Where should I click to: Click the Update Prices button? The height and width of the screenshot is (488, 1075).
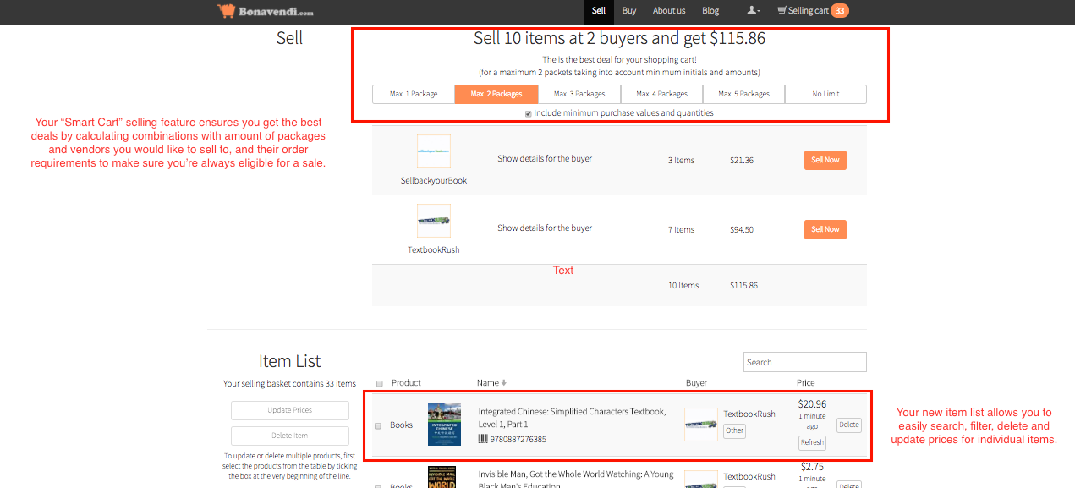tap(290, 410)
